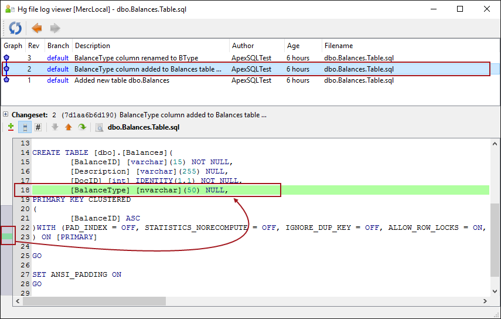Click the green curved arrow icon
The image size is (501, 319).
82,127
